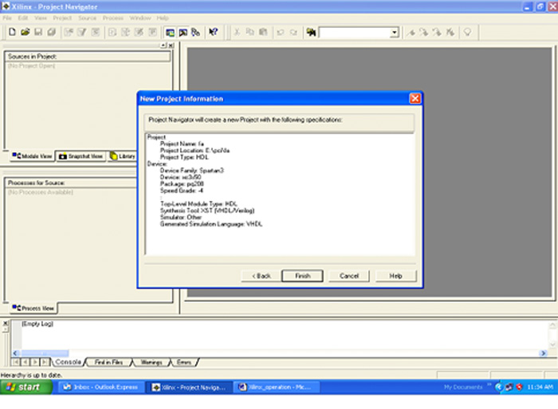Open the Help menu
The height and width of the screenshot is (409, 558).
(163, 18)
